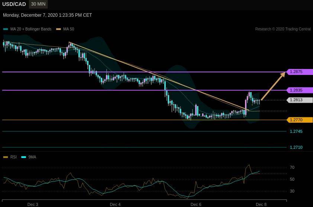The image size is (313, 207).
Task: Click the Dec 3 date axis label
Action: point(33,204)
